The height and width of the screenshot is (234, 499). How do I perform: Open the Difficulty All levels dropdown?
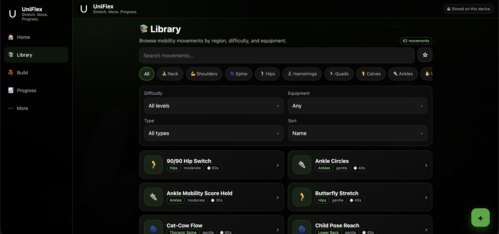coord(214,106)
